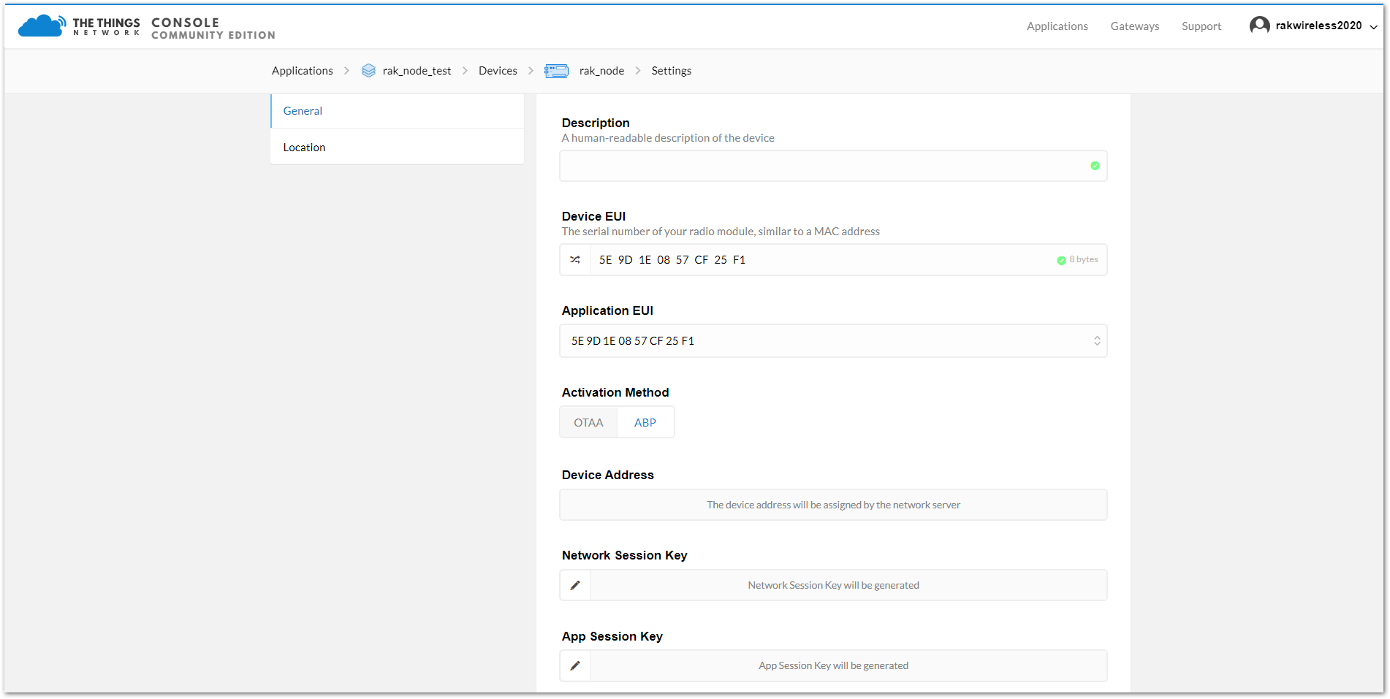The height and width of the screenshot is (699, 1390).
Task: Click the rak_node_test application layers icon
Action: coord(368,71)
